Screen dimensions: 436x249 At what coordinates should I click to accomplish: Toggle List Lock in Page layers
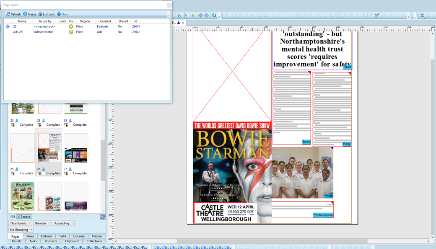pos(47,14)
